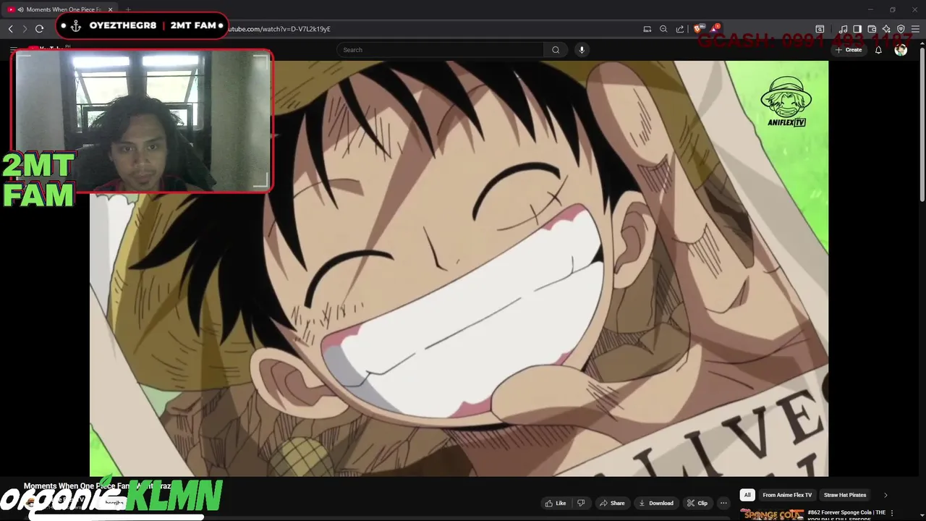
Task: Open the browser hamburger menu
Action: pyautogui.click(x=916, y=29)
